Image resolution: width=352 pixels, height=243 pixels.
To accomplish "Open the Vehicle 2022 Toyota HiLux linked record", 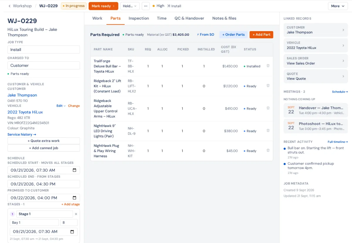I will pyautogui.click(x=316, y=45).
